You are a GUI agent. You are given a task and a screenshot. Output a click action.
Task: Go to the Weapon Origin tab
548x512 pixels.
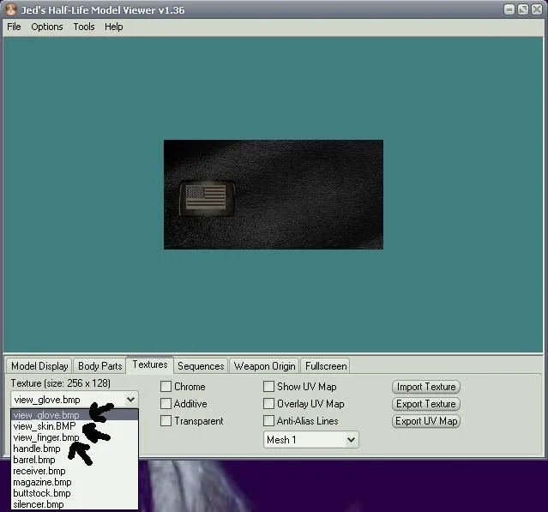[x=264, y=366]
